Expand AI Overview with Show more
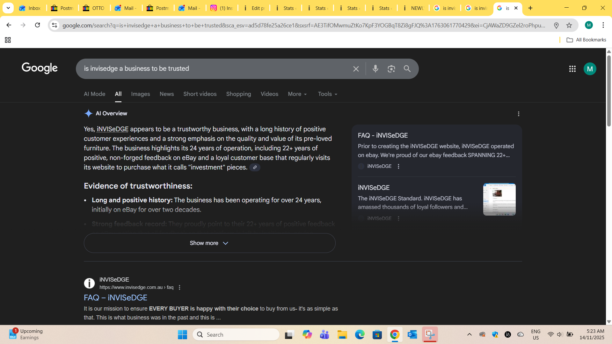612x344 pixels. 209,243
